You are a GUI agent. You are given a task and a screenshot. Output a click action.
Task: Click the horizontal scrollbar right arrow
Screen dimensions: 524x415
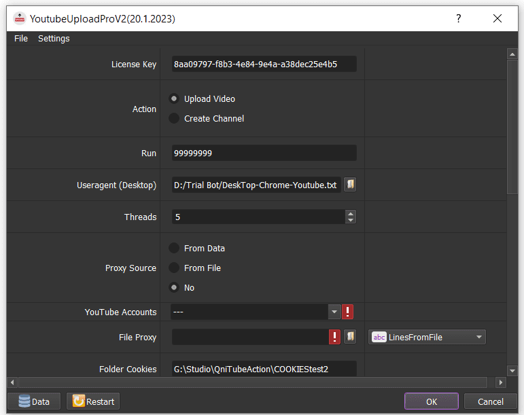(501, 382)
